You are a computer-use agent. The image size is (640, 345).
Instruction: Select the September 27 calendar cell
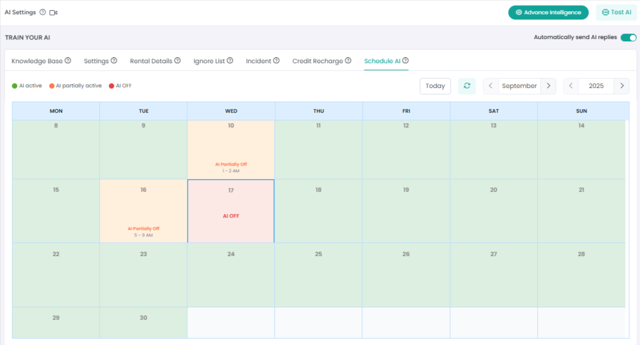click(x=493, y=275)
